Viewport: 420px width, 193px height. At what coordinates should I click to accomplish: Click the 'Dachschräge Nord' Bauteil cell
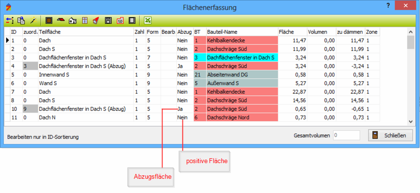pyautogui.click(x=242, y=117)
